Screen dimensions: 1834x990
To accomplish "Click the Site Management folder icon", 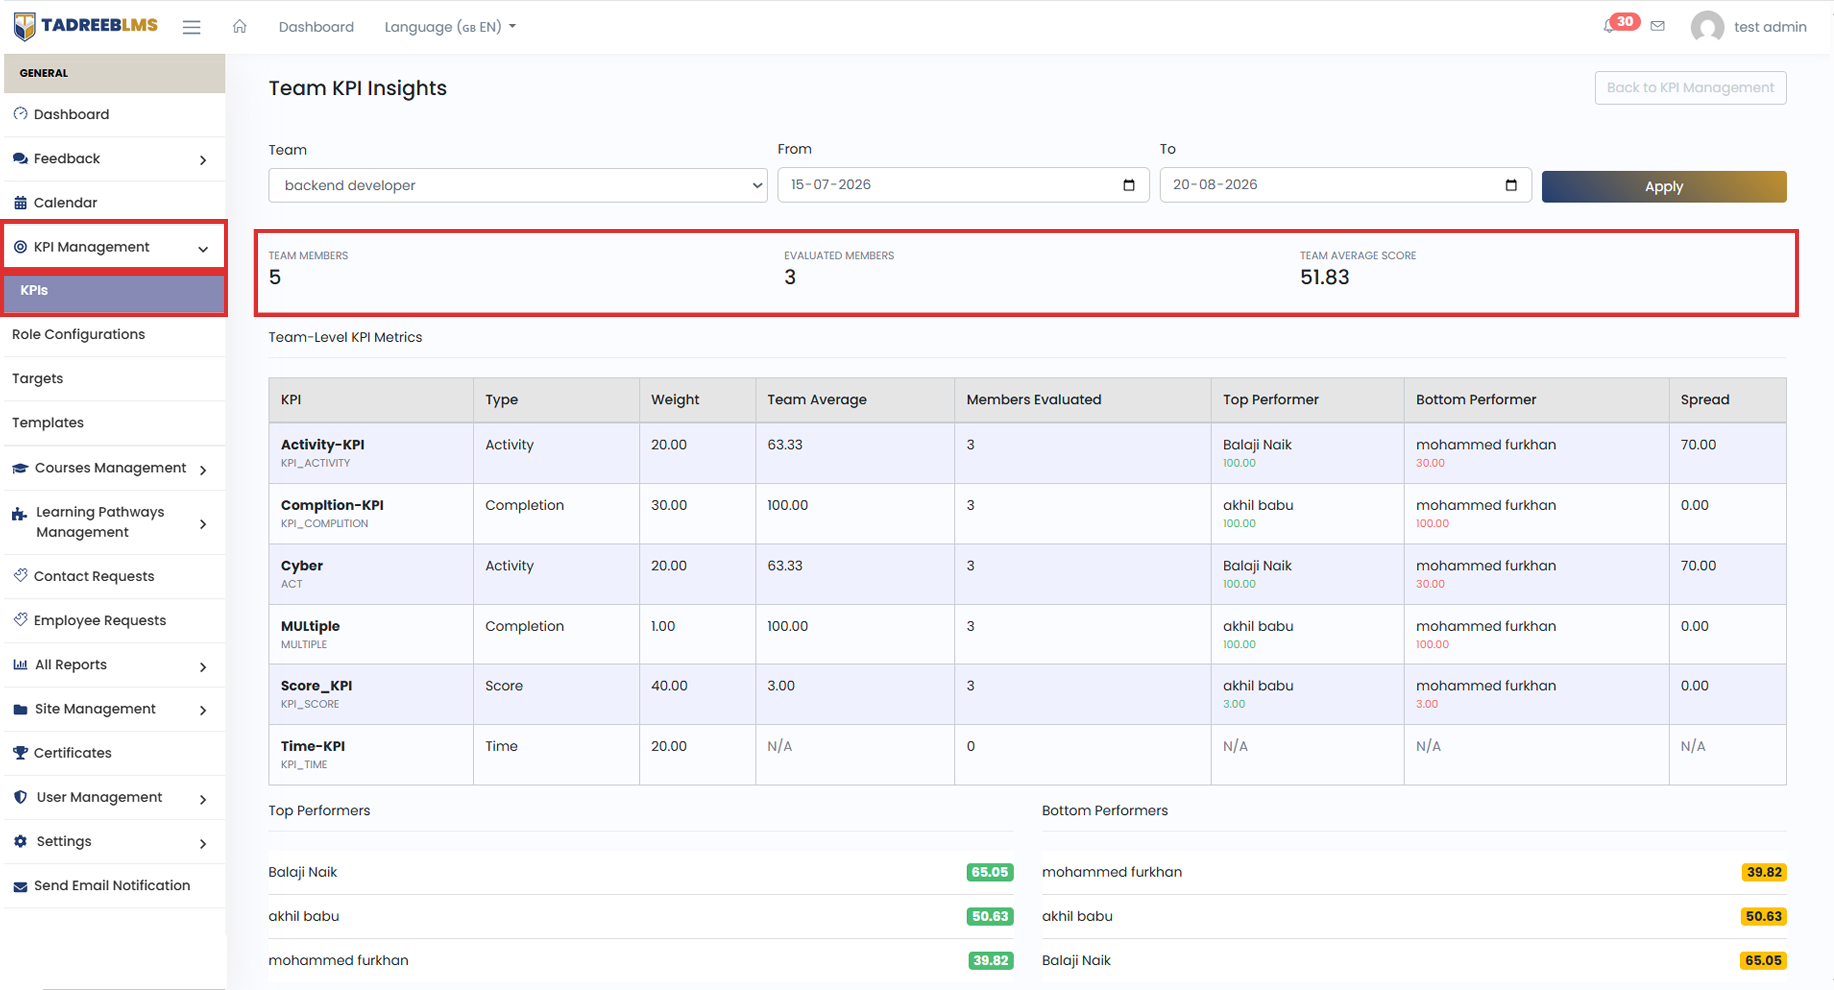I will 21,709.
